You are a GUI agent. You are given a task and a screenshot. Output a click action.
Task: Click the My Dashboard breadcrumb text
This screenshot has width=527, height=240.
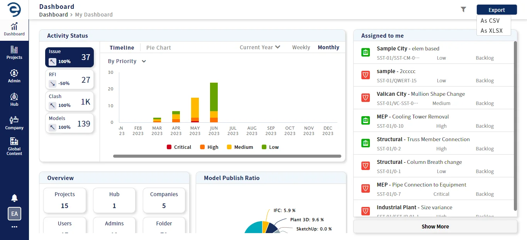click(x=94, y=15)
